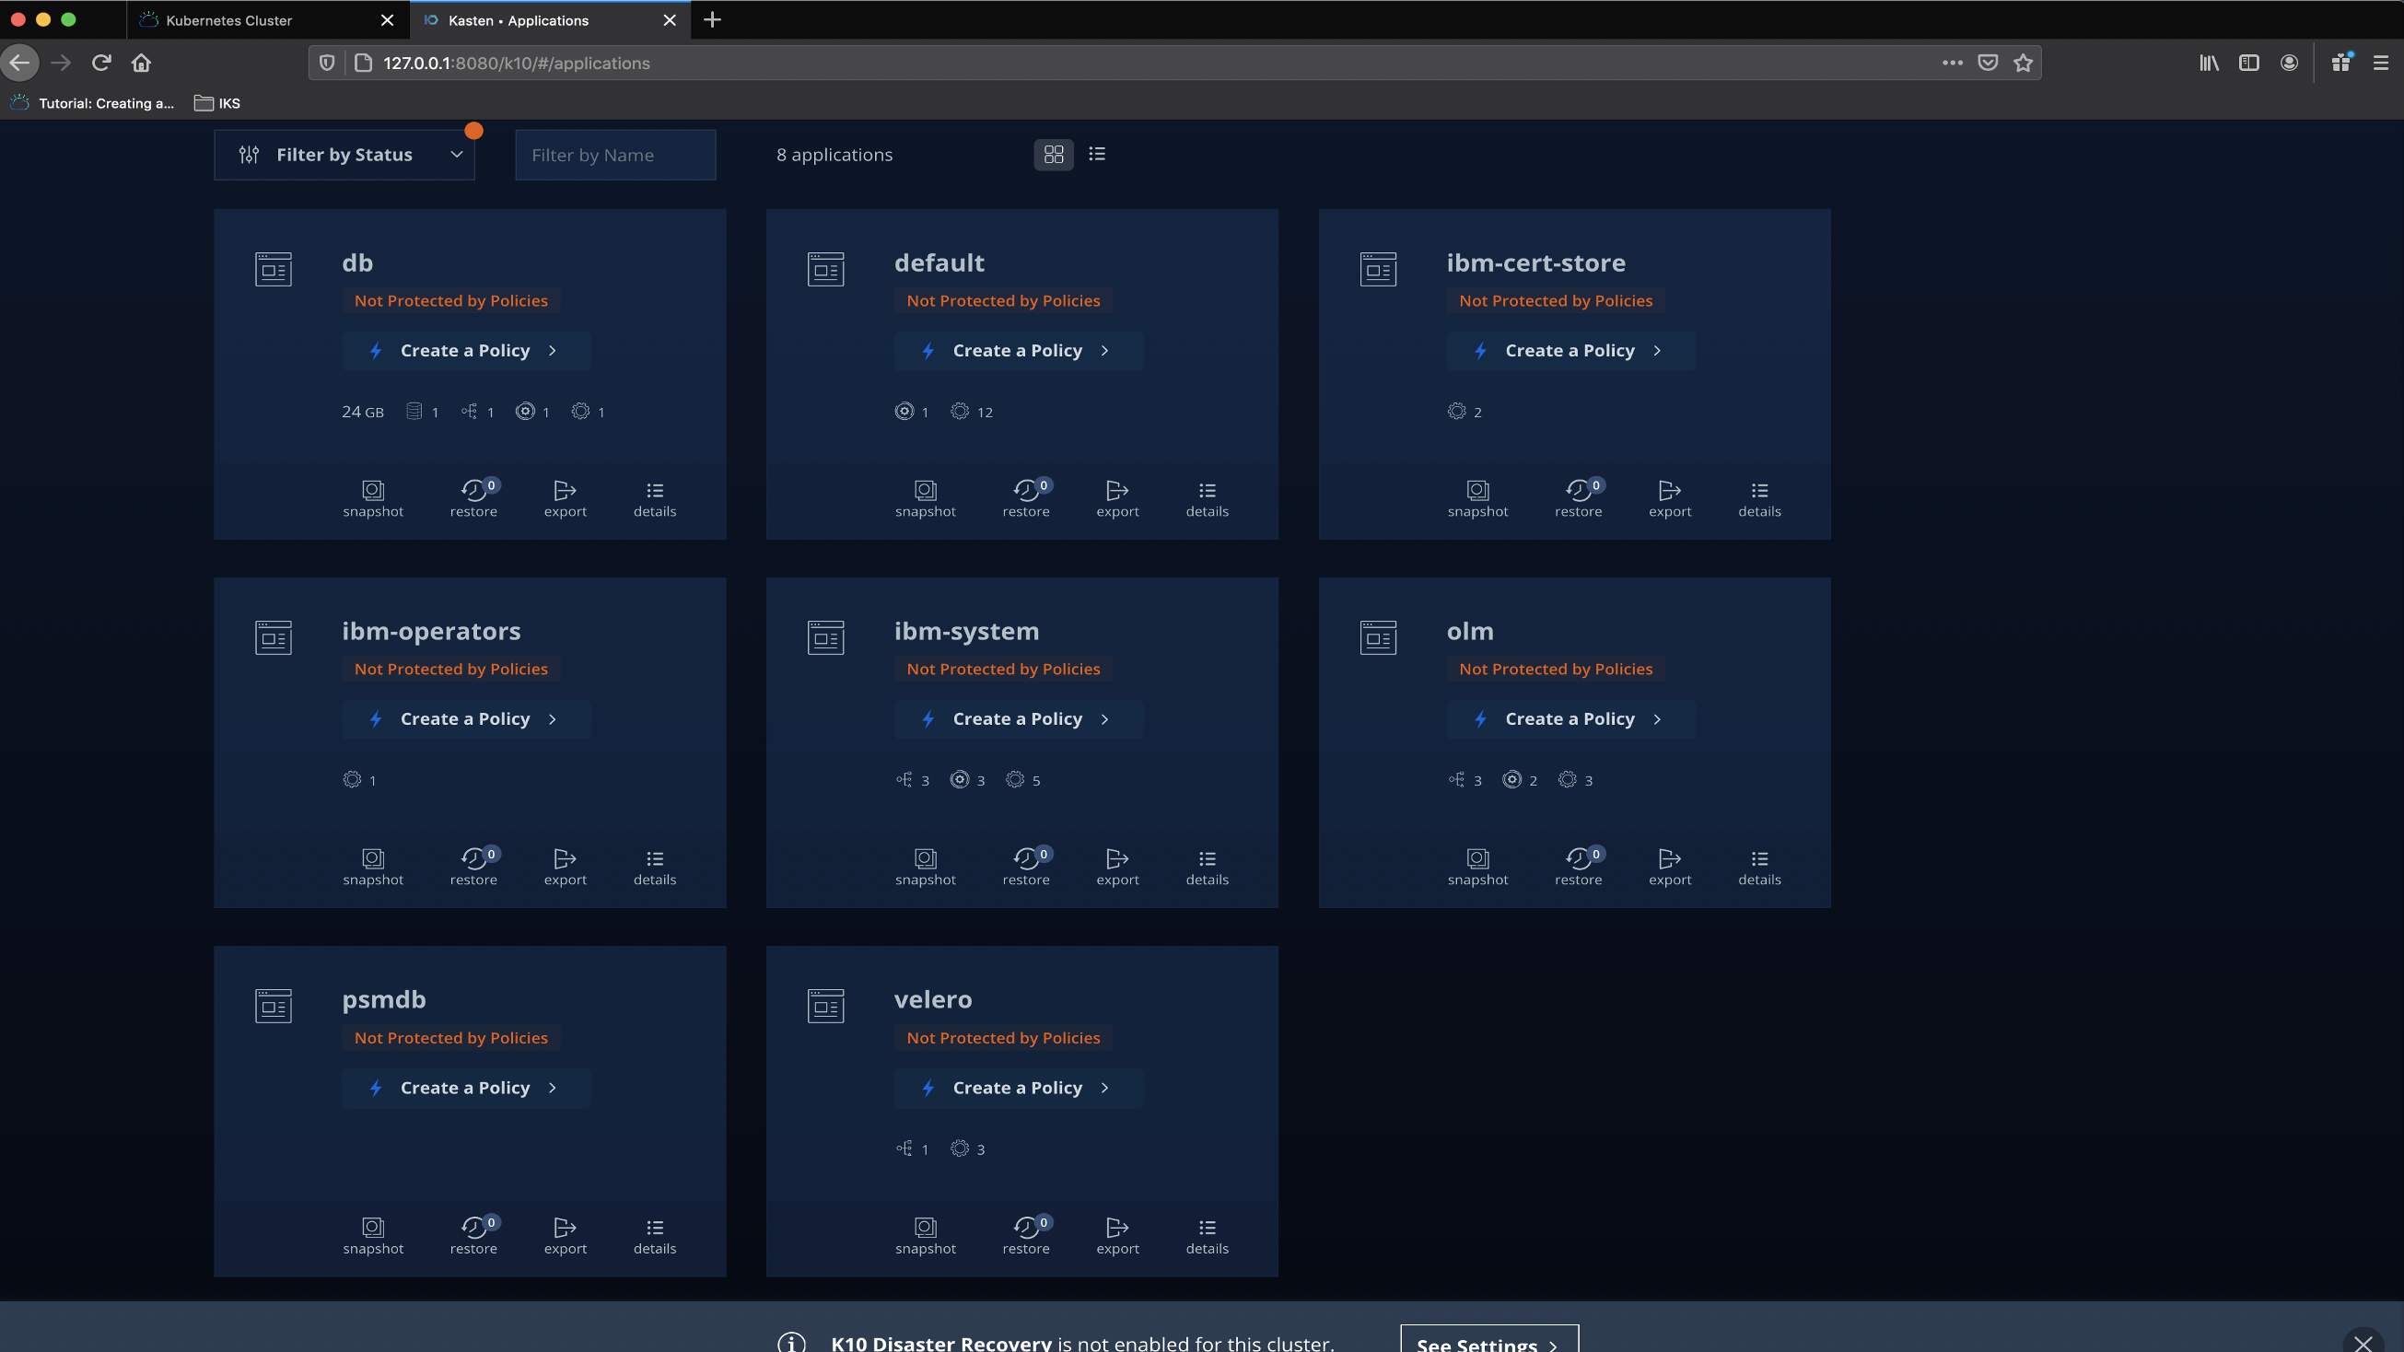This screenshot has width=2404, height=1352.
Task: Expand the Filter by Status dropdown
Action: 344,155
